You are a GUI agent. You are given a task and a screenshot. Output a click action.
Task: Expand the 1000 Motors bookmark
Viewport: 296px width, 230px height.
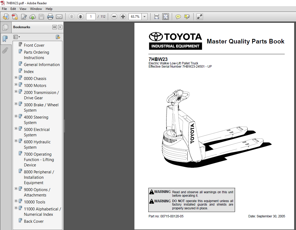pyautogui.click(x=16, y=84)
